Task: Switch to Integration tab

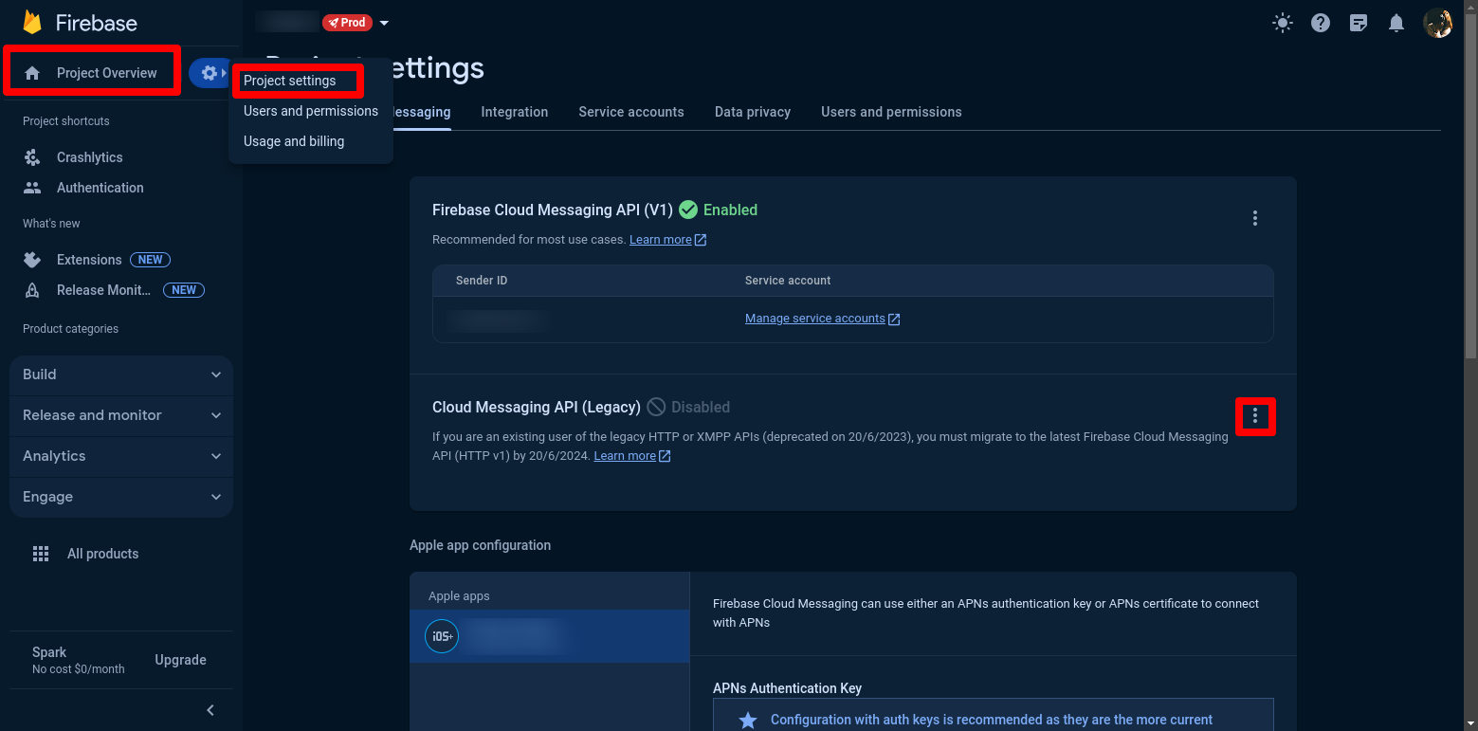Action: [515, 112]
